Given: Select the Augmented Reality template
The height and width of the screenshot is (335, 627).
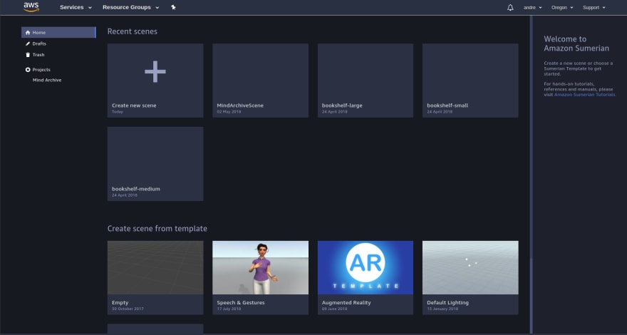Looking at the screenshot, I should pyautogui.click(x=366, y=277).
